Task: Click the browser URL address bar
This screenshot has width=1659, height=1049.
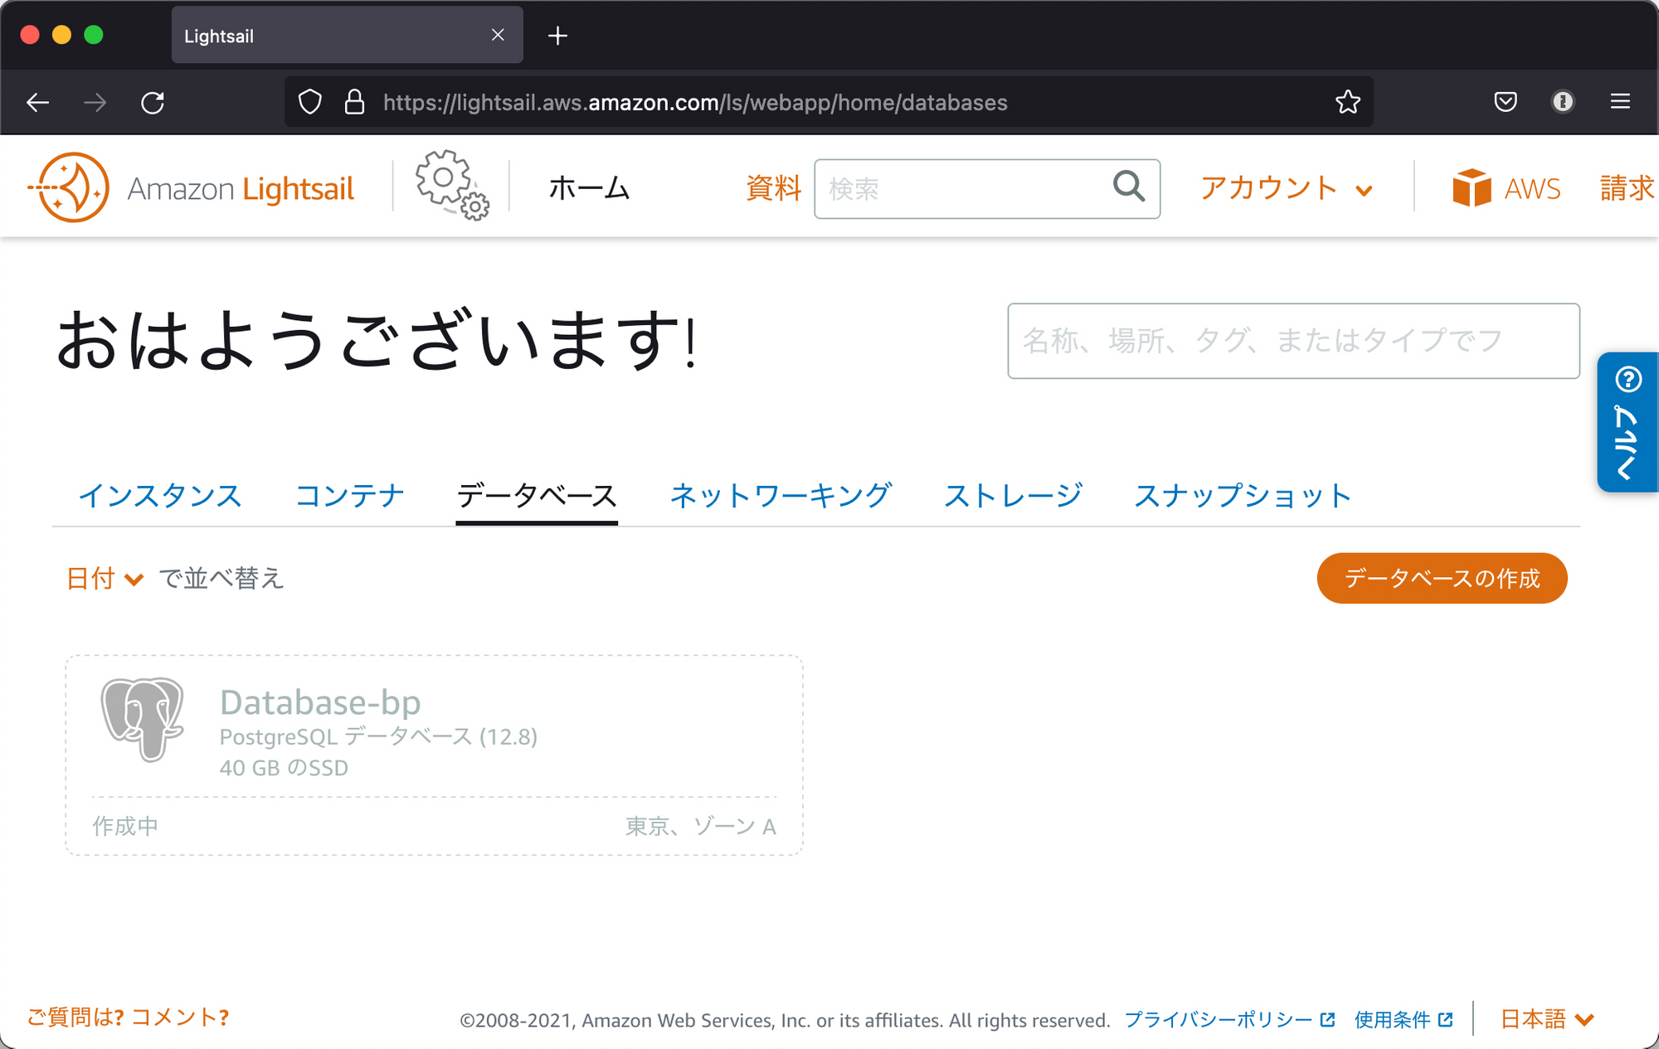Action: click(x=829, y=102)
